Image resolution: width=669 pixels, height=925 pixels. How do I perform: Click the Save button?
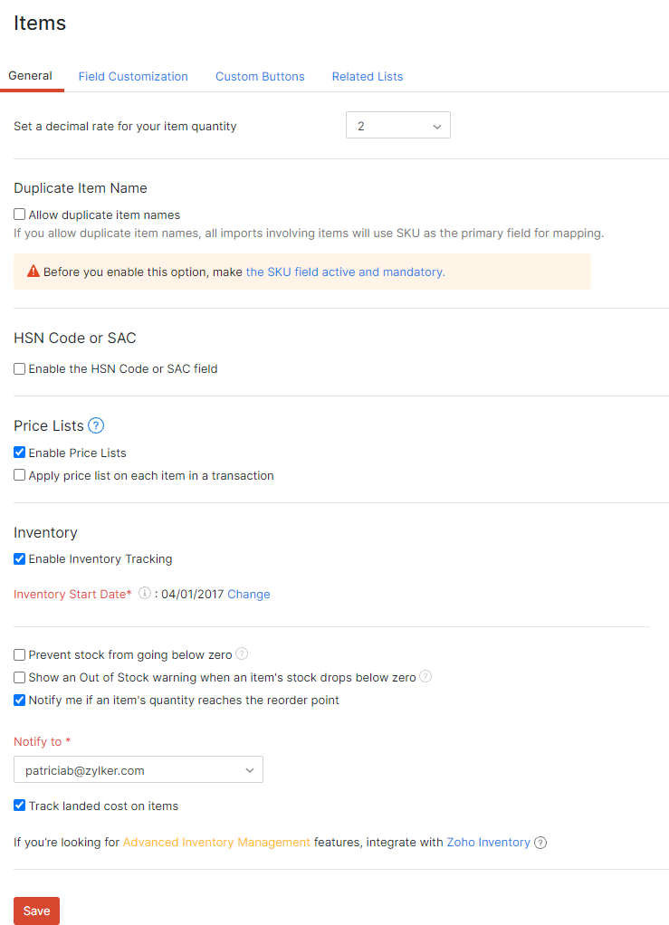36,911
